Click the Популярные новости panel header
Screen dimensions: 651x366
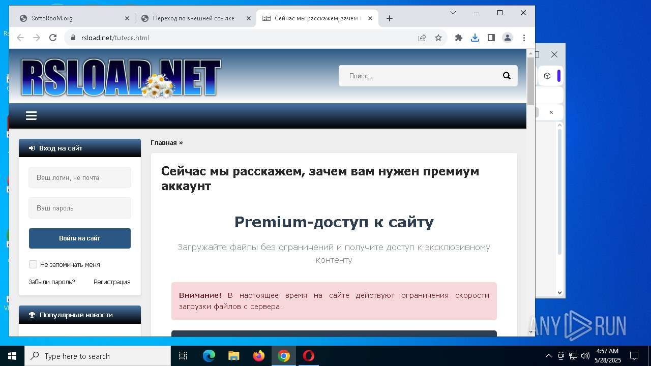pyautogui.click(x=80, y=315)
